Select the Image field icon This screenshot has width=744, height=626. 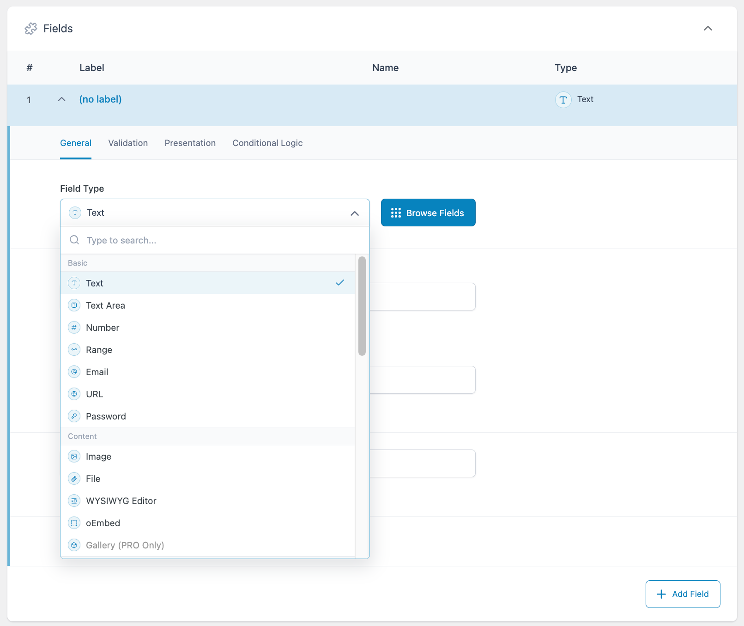pos(74,456)
